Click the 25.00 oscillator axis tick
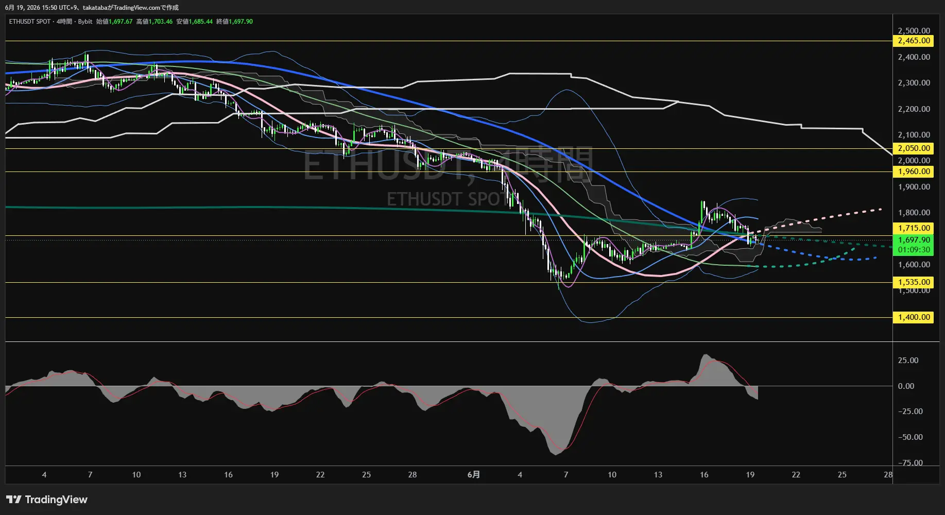This screenshot has width=945, height=515. click(908, 360)
